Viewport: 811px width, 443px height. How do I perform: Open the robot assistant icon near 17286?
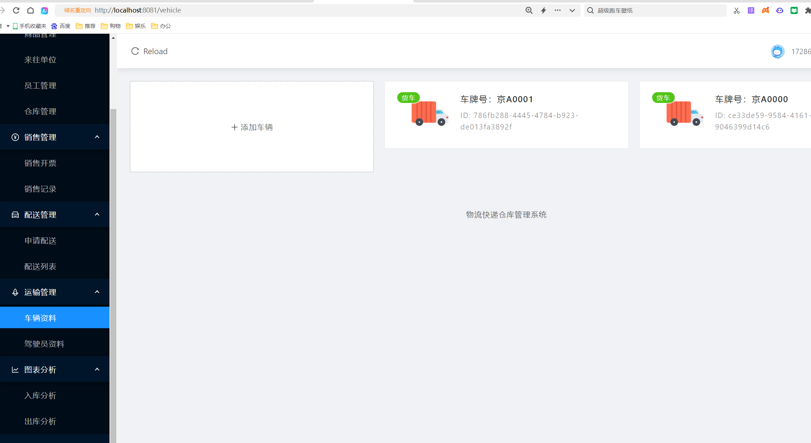click(x=778, y=51)
